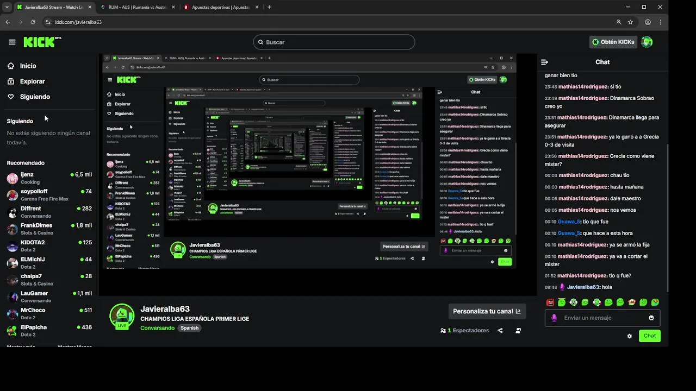Open the LauGamer channel avatar

[12, 297]
